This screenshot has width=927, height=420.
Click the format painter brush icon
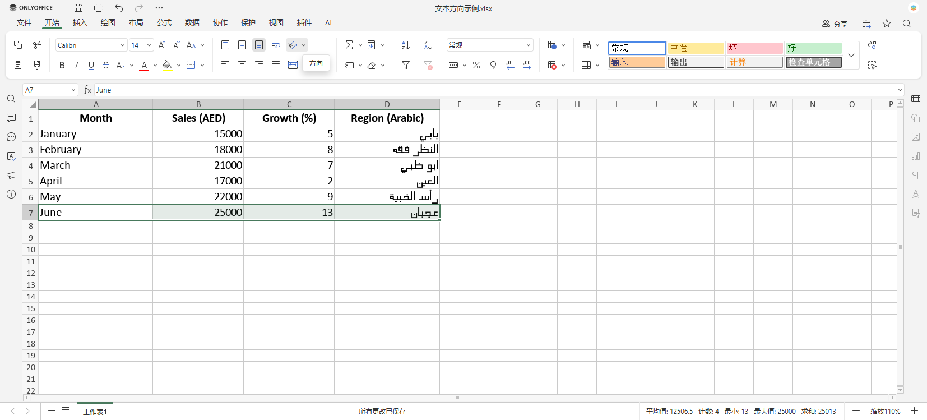[37, 65]
